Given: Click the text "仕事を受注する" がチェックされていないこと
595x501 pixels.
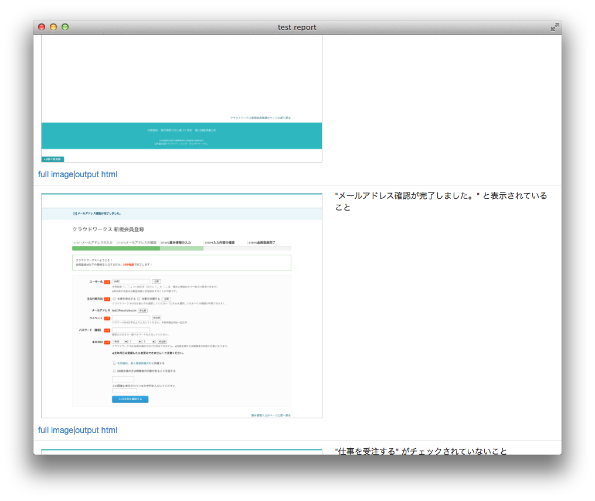Looking at the screenshot, I should pyautogui.click(x=421, y=451).
